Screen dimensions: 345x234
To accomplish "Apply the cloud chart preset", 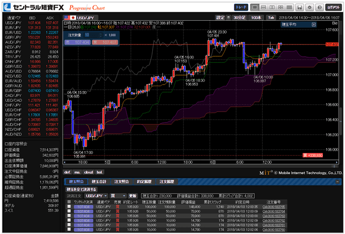I will (89, 172).
